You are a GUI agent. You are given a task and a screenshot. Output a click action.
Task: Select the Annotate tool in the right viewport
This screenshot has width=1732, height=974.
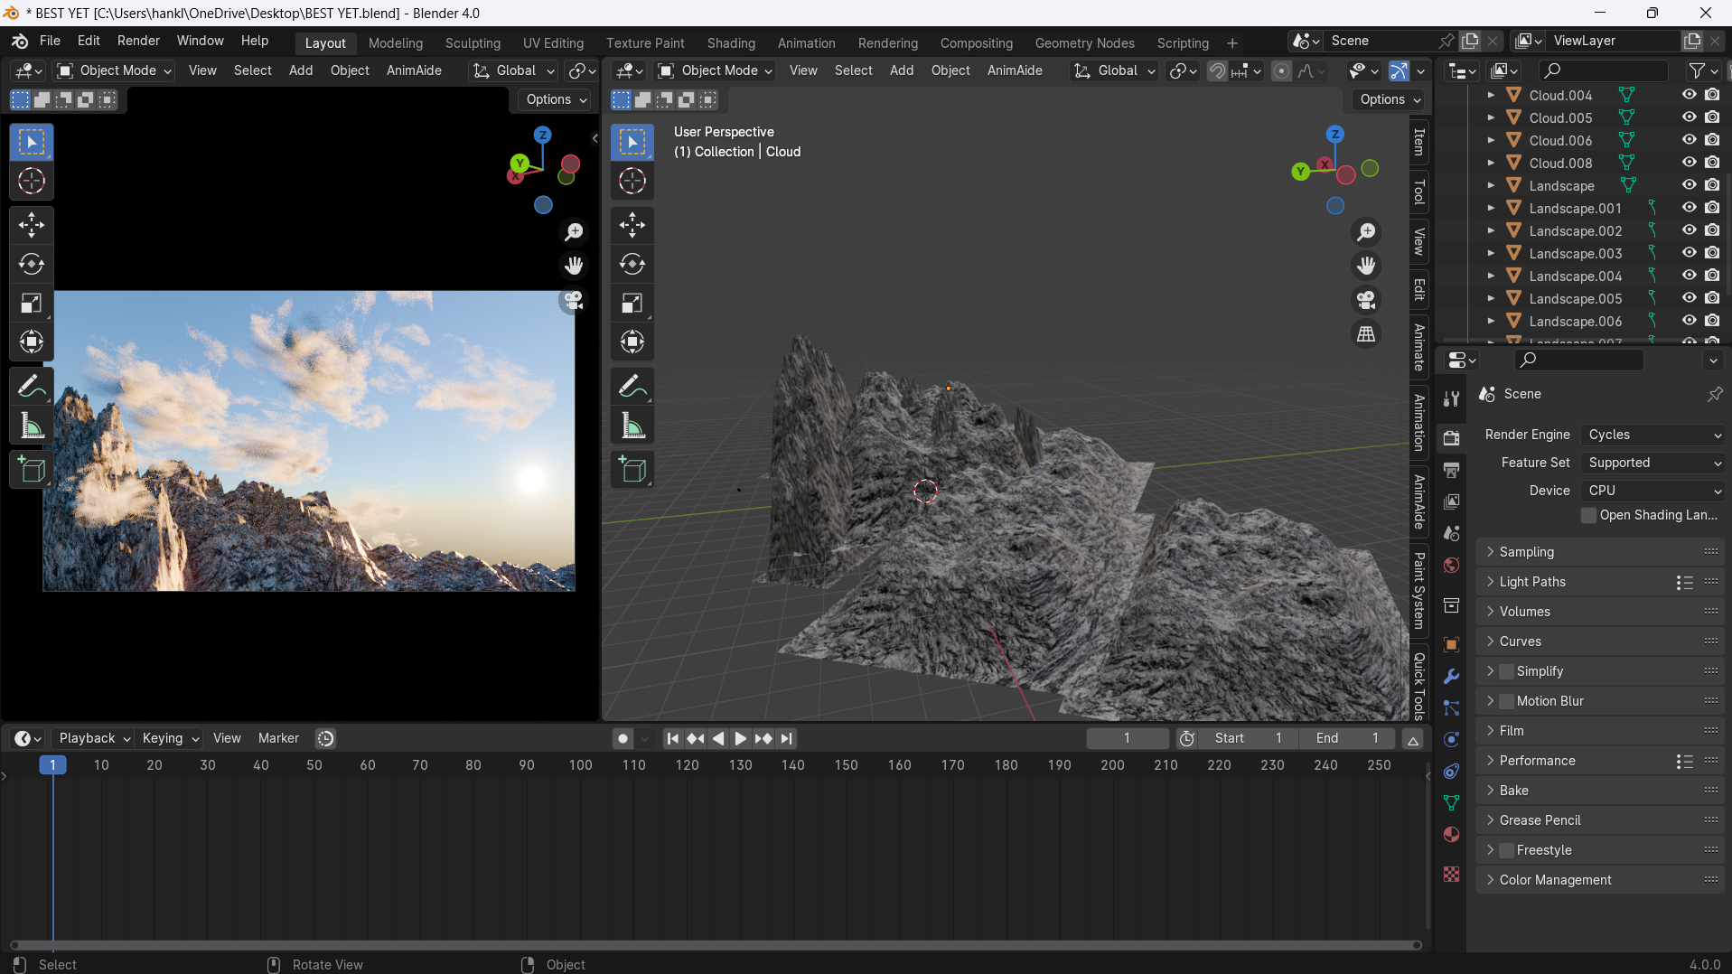pyautogui.click(x=632, y=387)
